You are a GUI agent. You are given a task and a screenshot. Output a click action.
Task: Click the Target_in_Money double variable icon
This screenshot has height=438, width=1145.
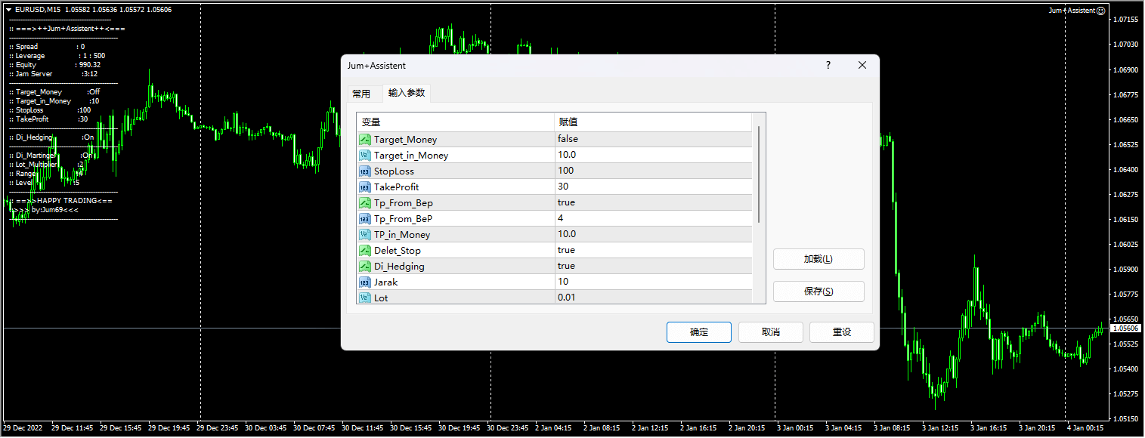[365, 156]
